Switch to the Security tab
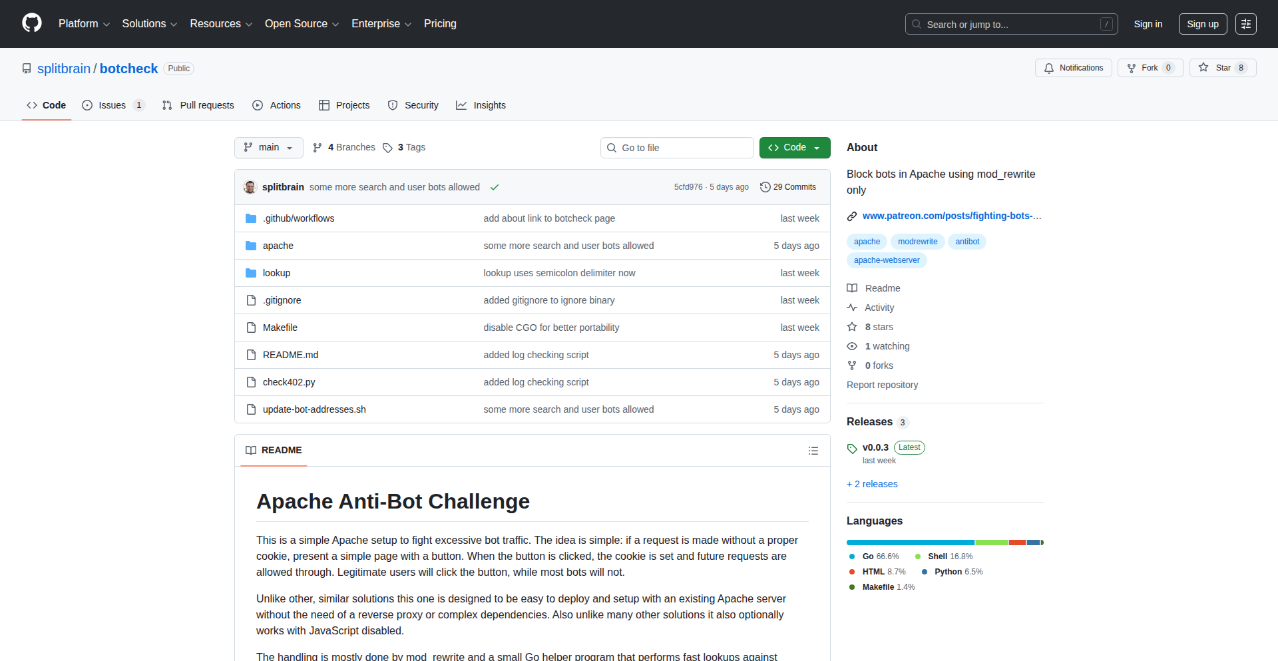Viewport: 1278px width, 661px height. 413,105
